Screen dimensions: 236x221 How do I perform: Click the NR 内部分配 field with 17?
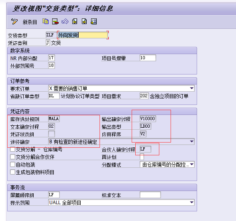[x=51, y=58]
